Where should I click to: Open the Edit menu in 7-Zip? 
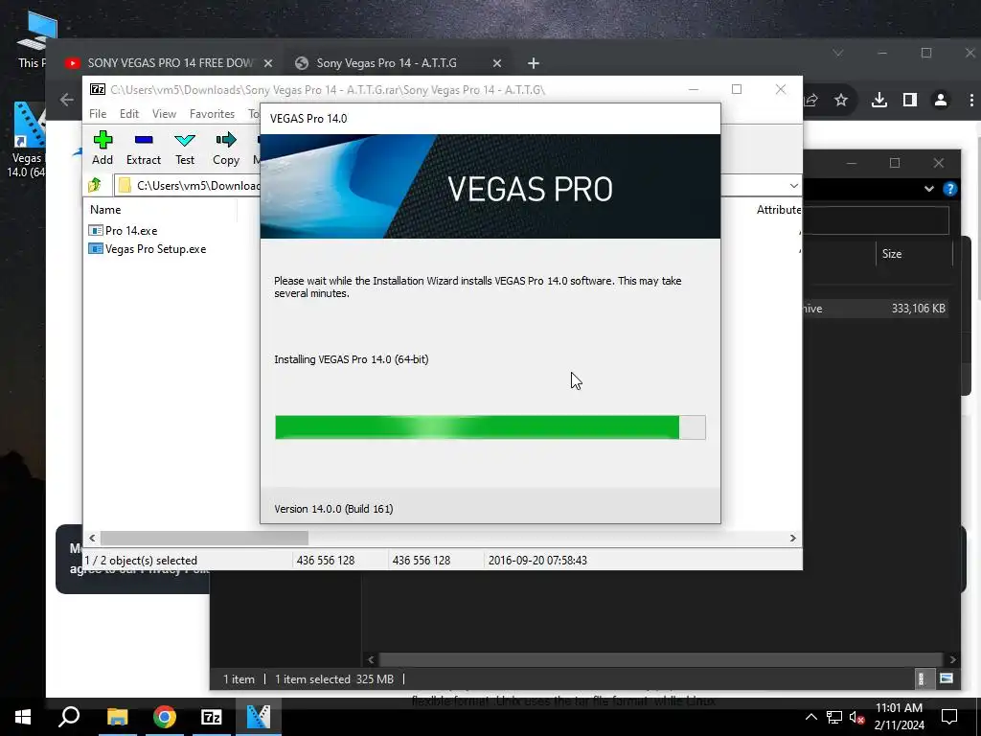click(x=129, y=114)
